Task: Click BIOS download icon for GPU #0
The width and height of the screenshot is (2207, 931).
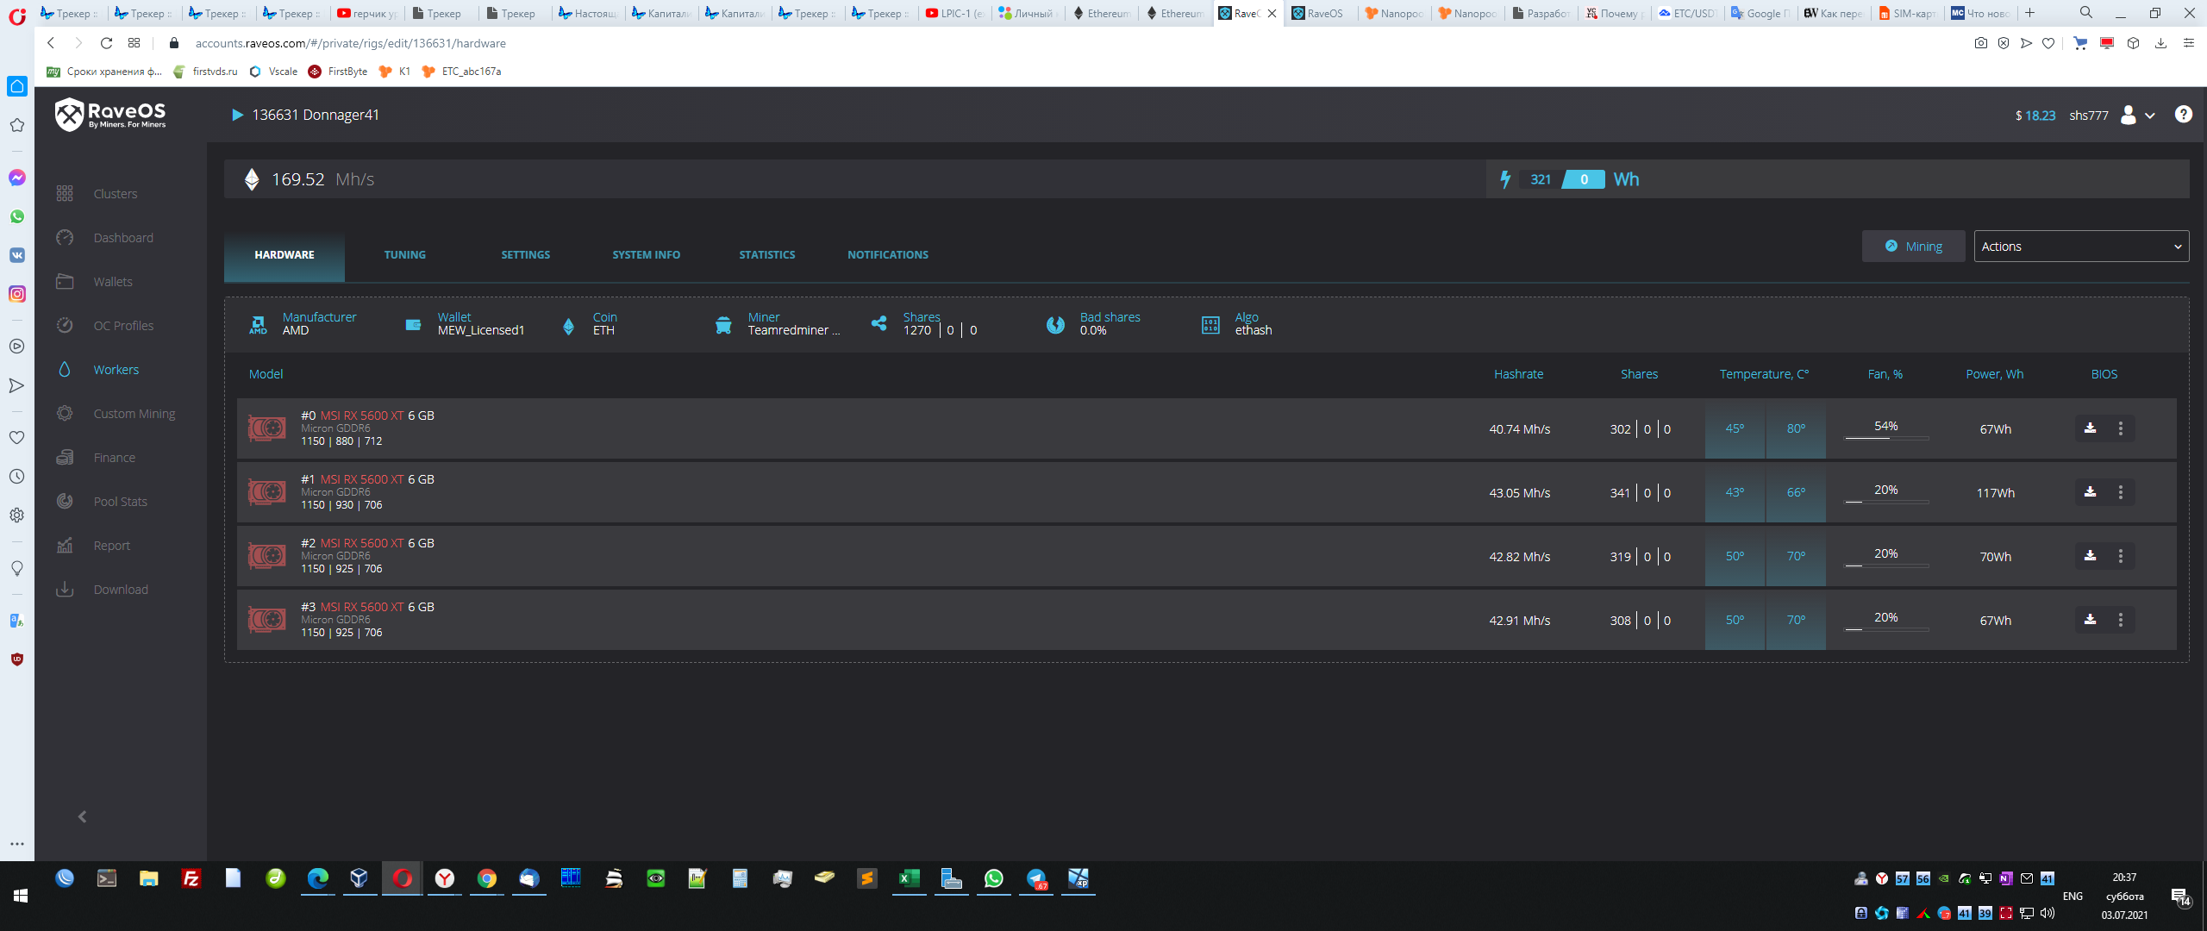Action: (x=2090, y=428)
